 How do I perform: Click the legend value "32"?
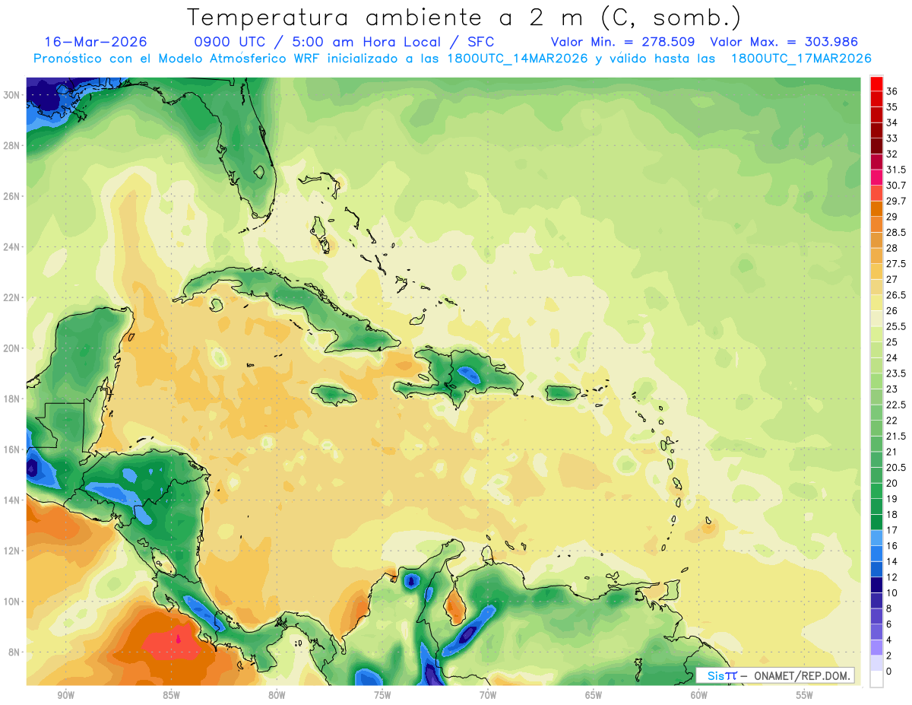pyautogui.click(x=892, y=154)
